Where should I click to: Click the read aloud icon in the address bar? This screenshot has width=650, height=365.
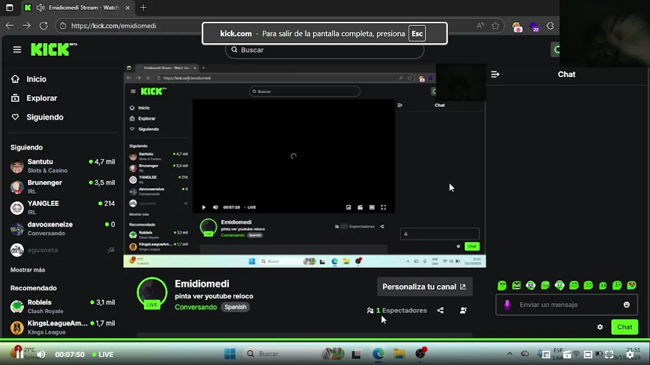[480, 26]
